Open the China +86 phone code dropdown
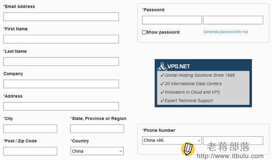This screenshot has height=160, width=272. [x=172, y=141]
